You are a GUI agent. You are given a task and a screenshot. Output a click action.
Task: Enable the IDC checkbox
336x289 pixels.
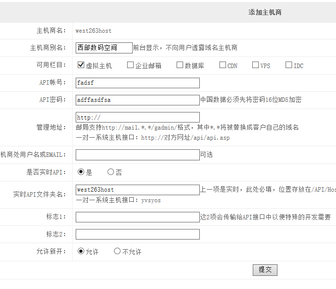coord(289,65)
